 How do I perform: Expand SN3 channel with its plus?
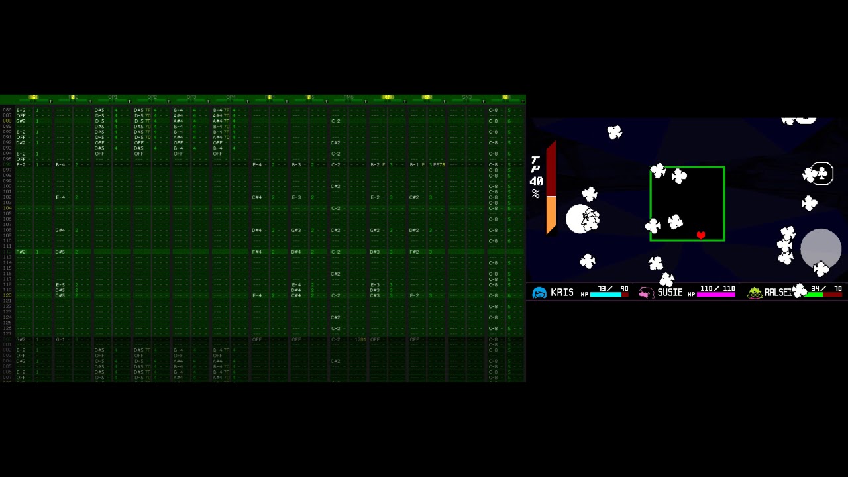click(483, 101)
